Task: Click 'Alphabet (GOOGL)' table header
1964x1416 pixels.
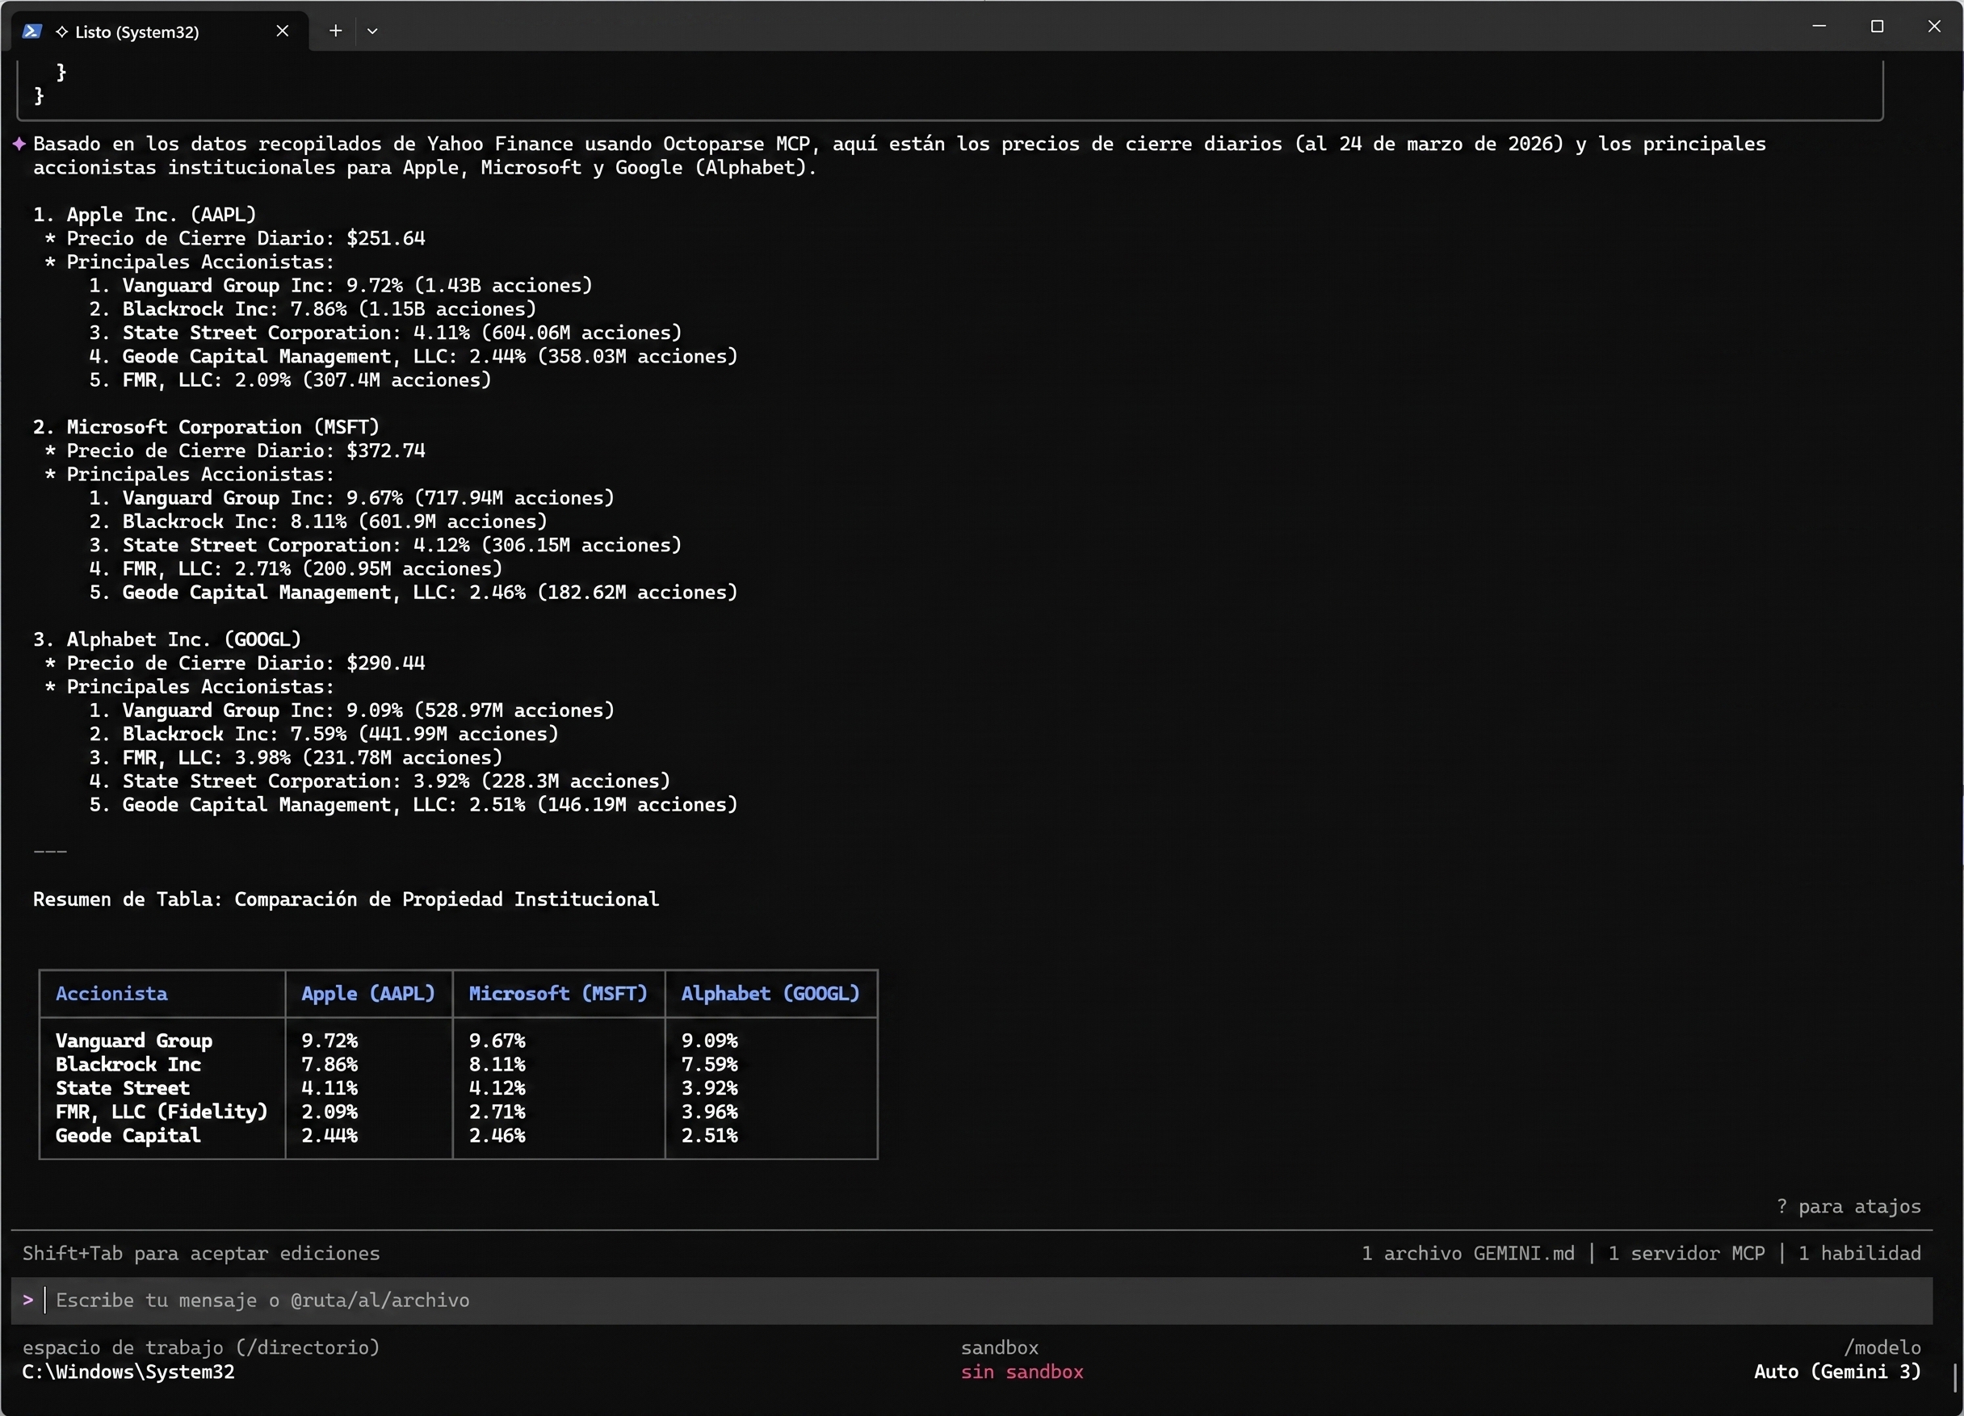Action: 770,994
